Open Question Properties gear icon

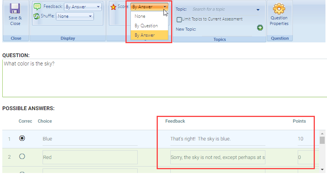coord(279,8)
